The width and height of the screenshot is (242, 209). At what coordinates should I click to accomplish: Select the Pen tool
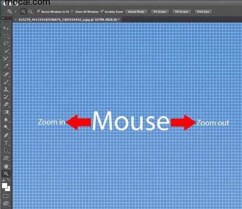pyautogui.click(x=6, y=135)
